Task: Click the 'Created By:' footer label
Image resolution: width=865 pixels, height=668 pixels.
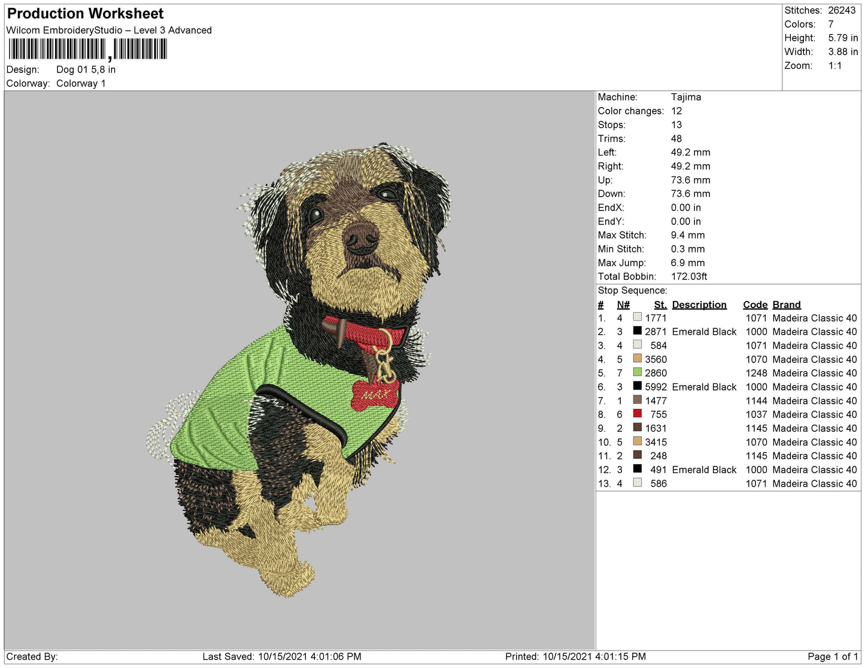Action: pos(32,657)
